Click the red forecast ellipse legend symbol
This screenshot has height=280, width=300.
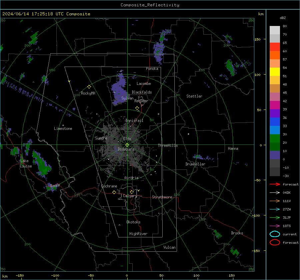(275, 242)
